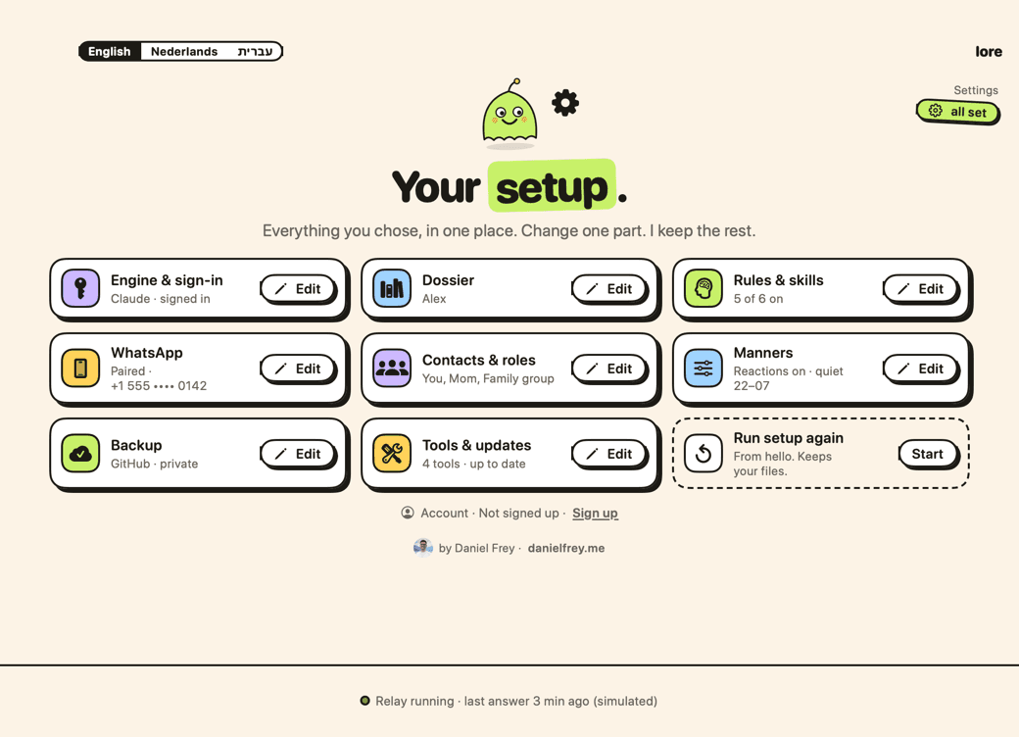Click the circular arrow Run setup again icon
Image resolution: width=1019 pixels, height=737 pixels.
point(704,453)
